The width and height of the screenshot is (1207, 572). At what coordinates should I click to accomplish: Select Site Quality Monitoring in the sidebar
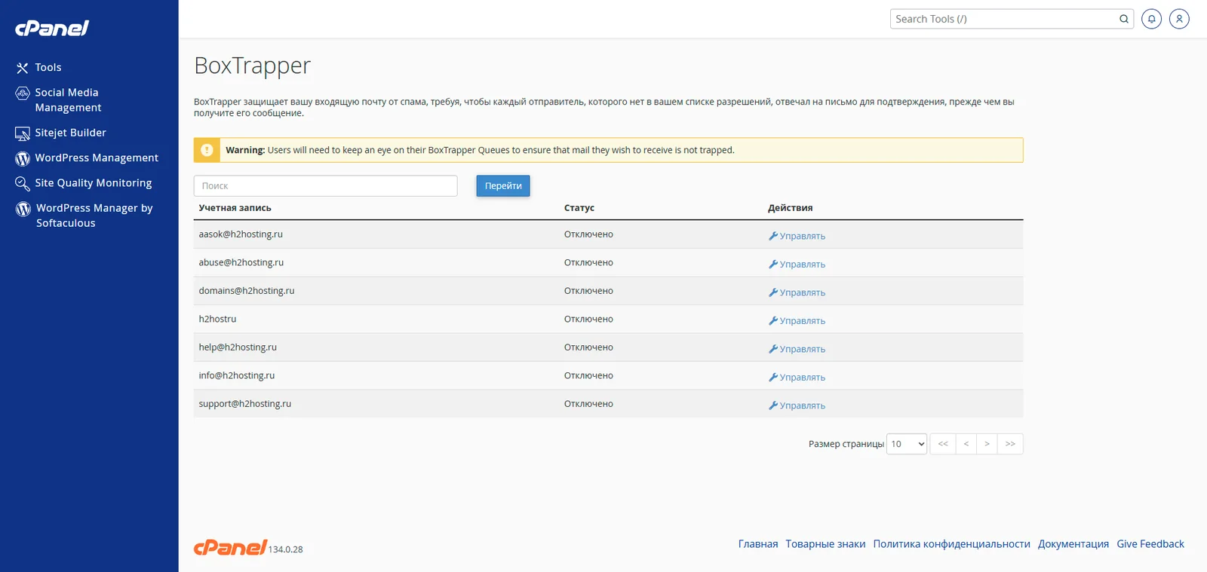click(x=94, y=183)
